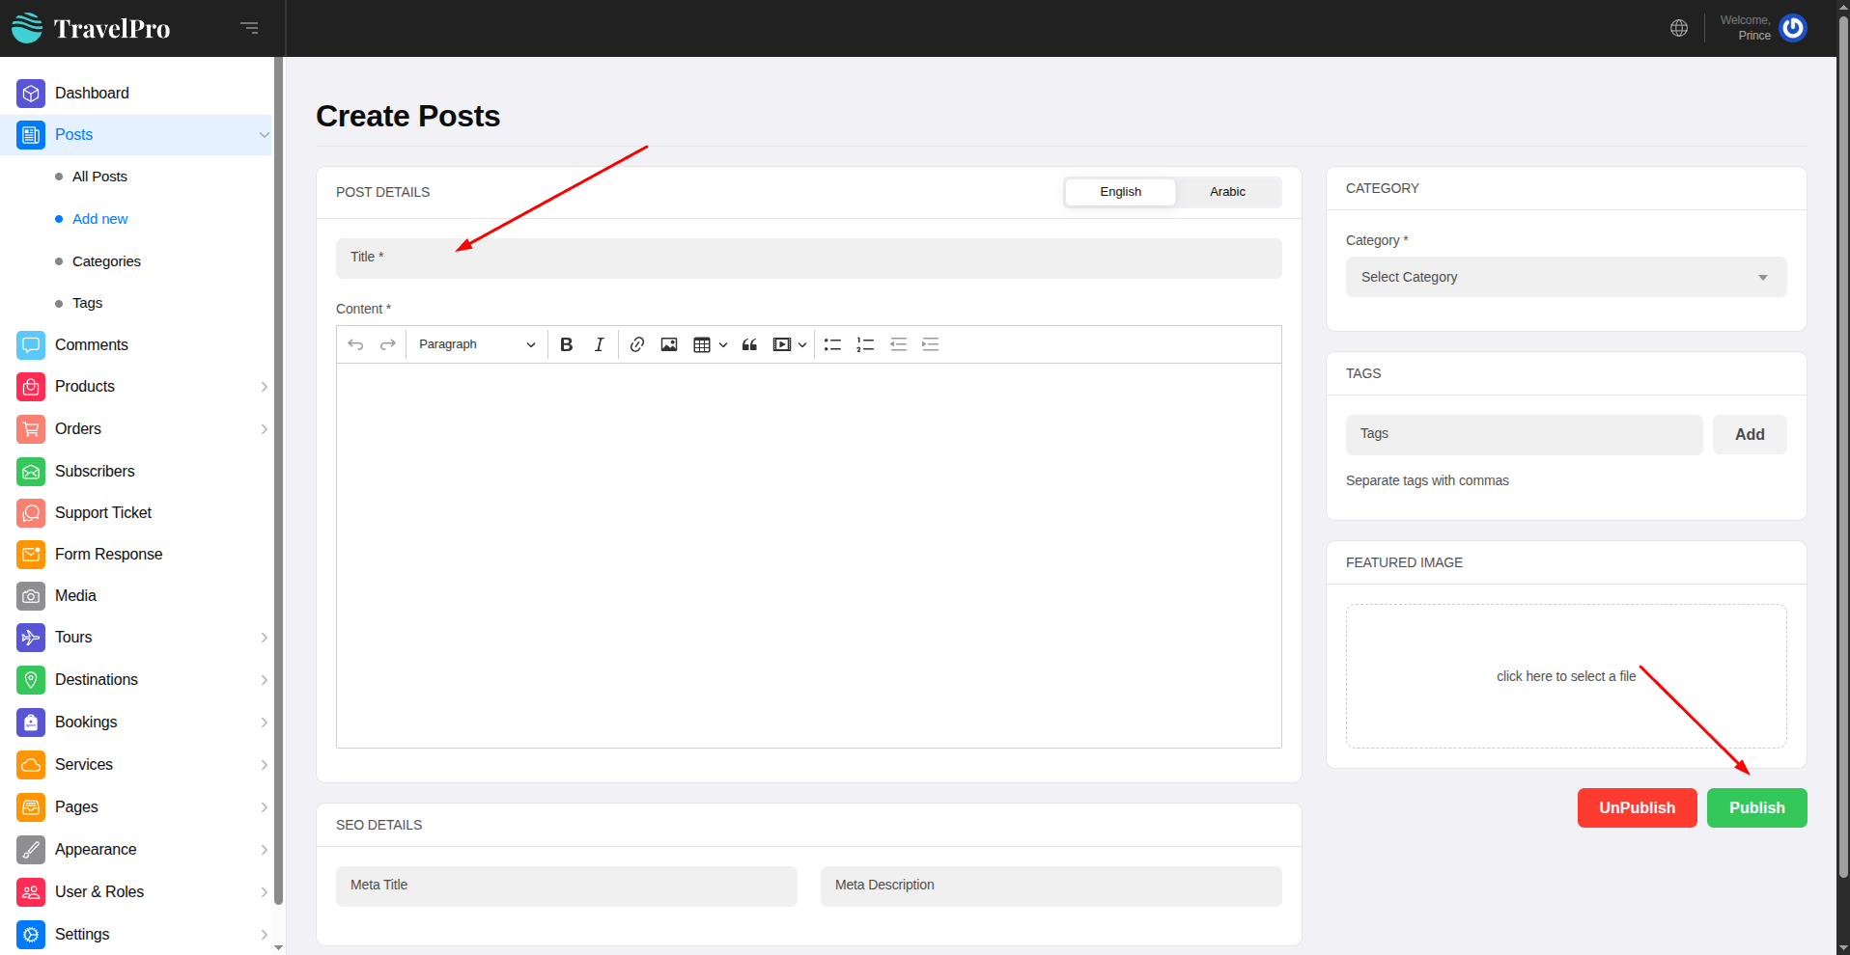
Task: Click the Comments sidebar icon
Action: [x=31, y=345]
